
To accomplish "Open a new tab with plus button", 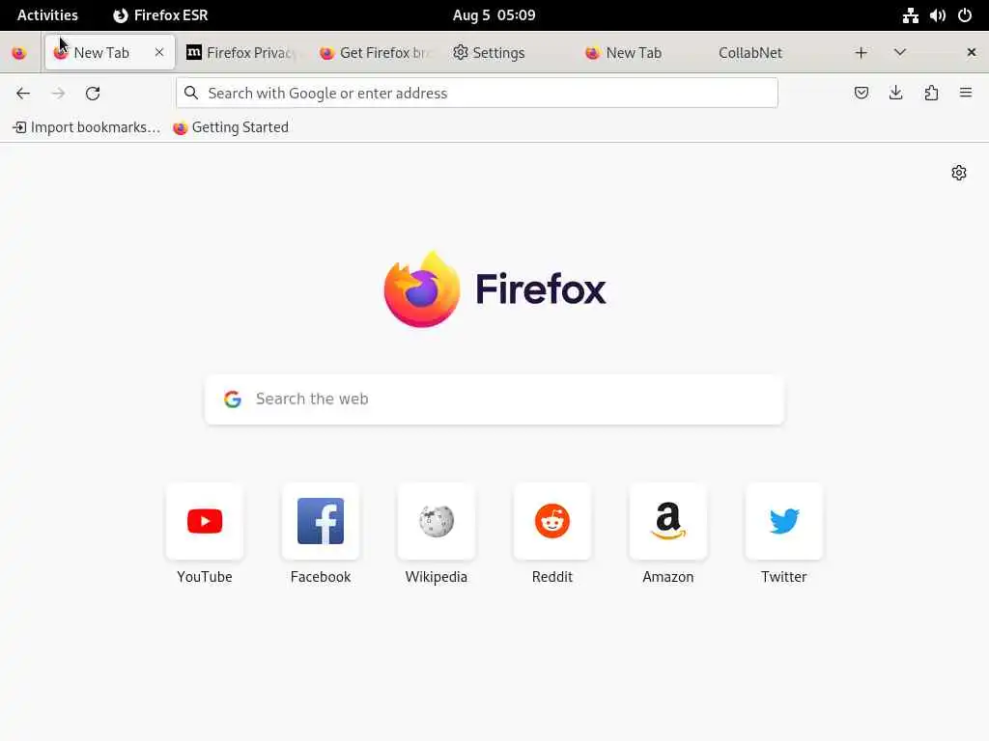I will pos(861,52).
